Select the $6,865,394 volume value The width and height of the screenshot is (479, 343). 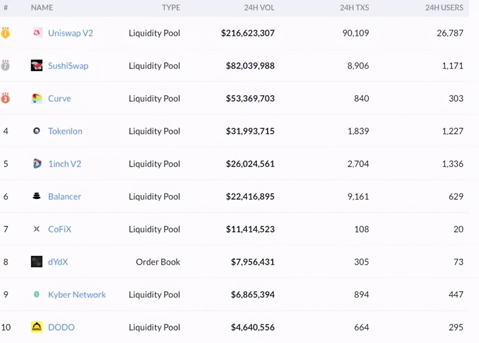tap(253, 295)
